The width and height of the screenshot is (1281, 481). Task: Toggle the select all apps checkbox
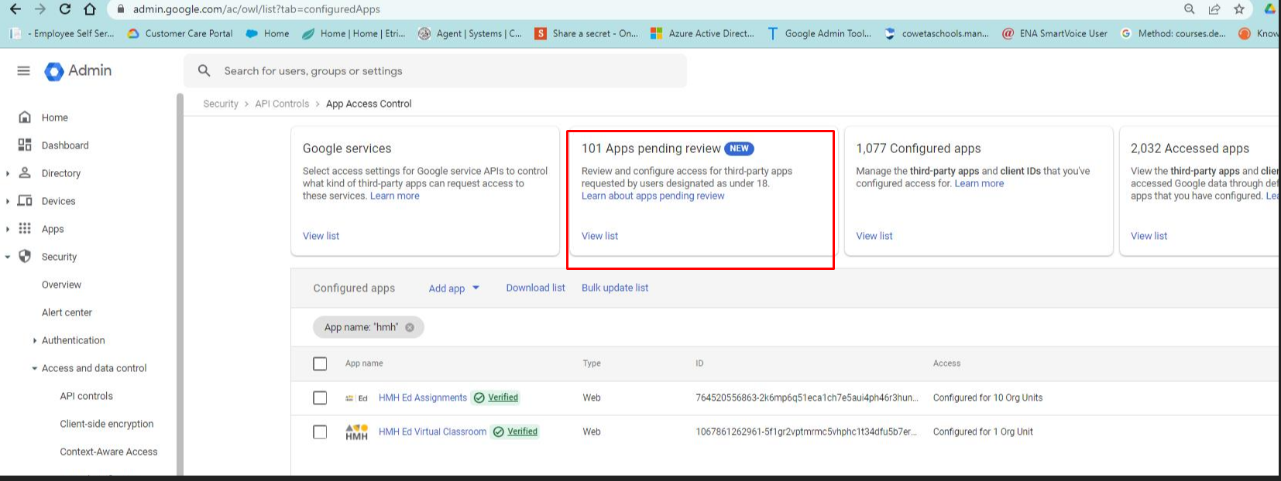320,363
